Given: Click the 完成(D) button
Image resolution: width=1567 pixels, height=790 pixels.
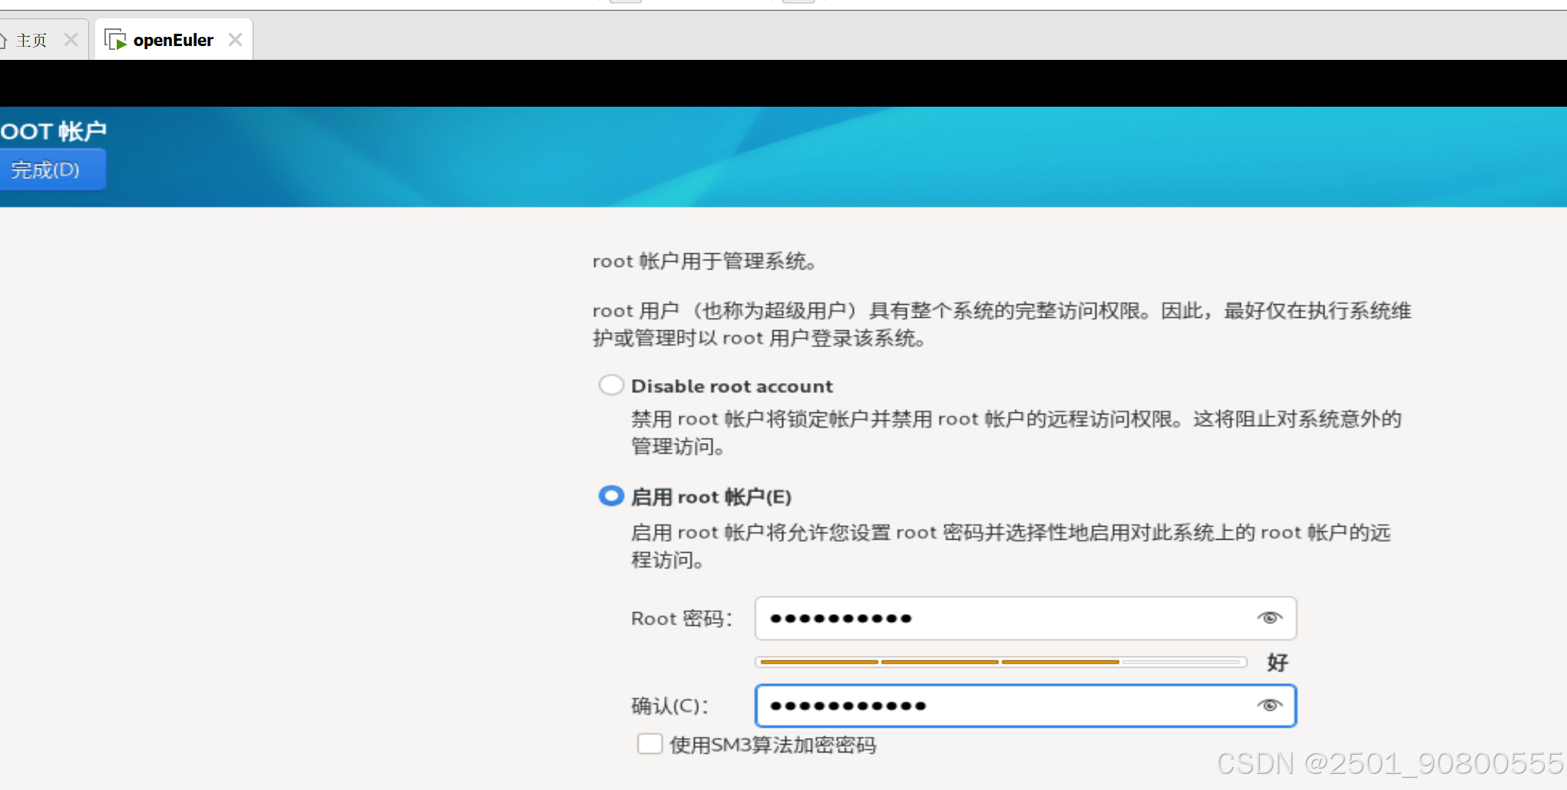Looking at the screenshot, I should pos(51,170).
